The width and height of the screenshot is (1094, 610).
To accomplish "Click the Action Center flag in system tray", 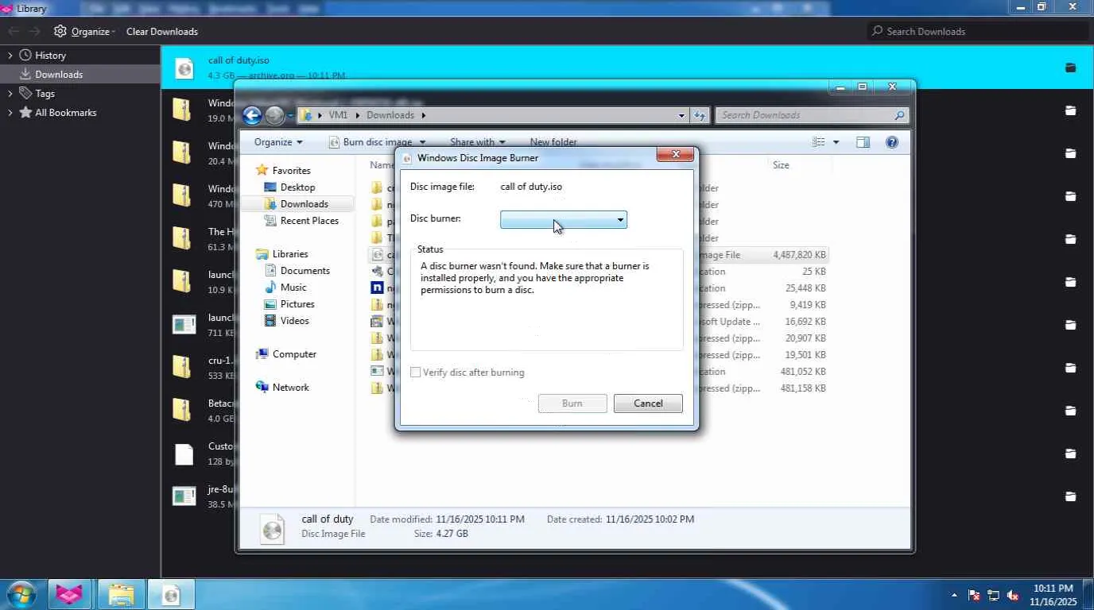I will pyautogui.click(x=974, y=595).
